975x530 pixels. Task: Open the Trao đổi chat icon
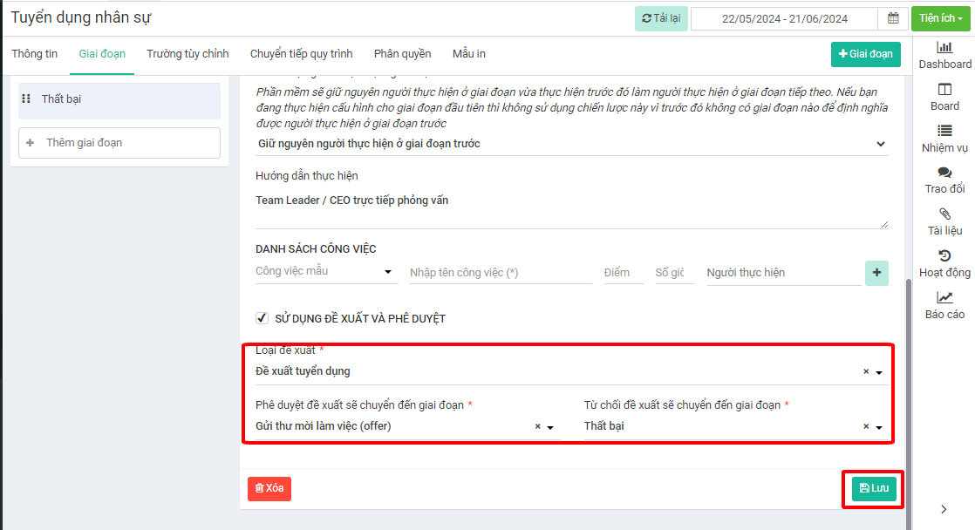click(944, 173)
